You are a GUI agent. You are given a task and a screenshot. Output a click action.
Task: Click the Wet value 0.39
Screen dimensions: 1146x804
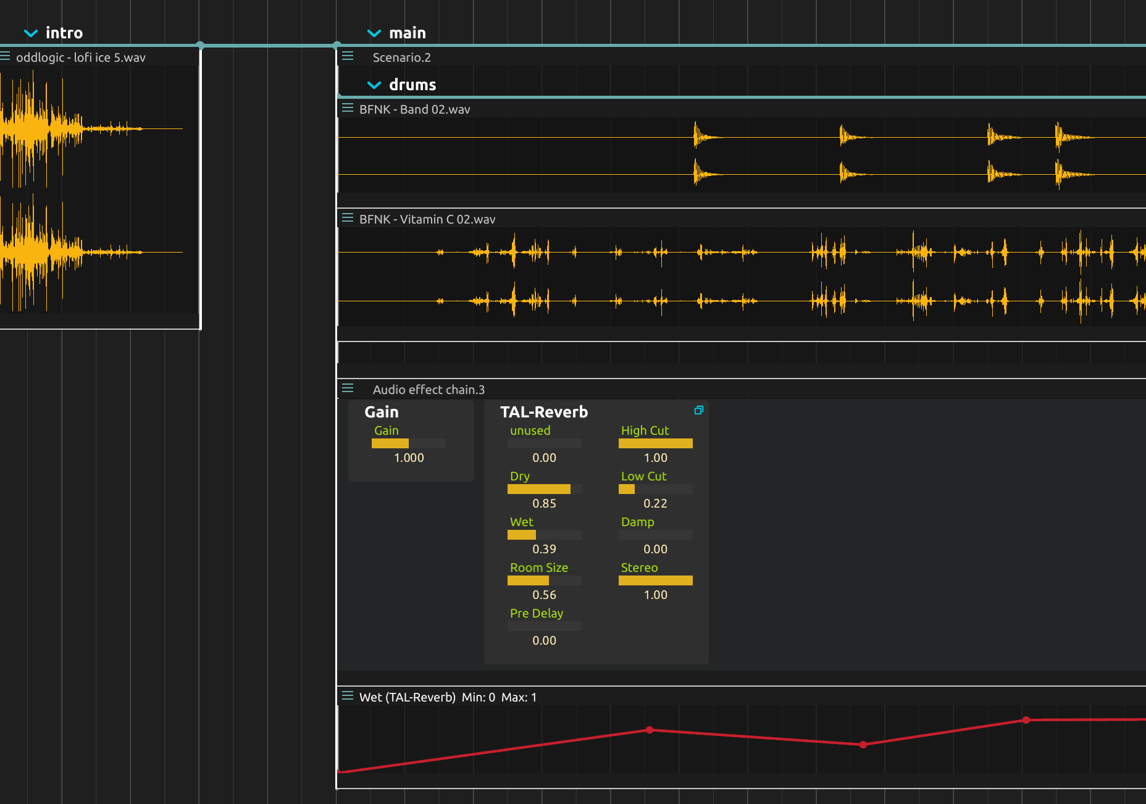(545, 549)
